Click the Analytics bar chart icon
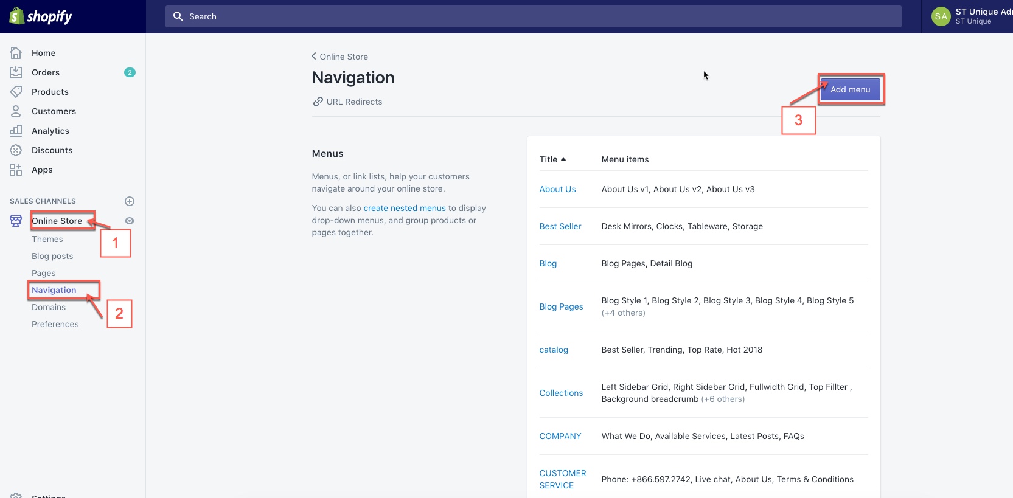The width and height of the screenshot is (1013, 498). click(16, 131)
